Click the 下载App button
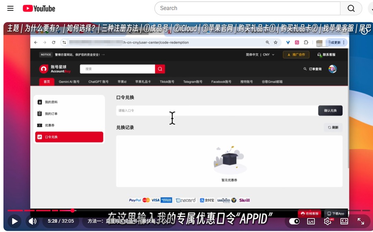 pos(336,213)
